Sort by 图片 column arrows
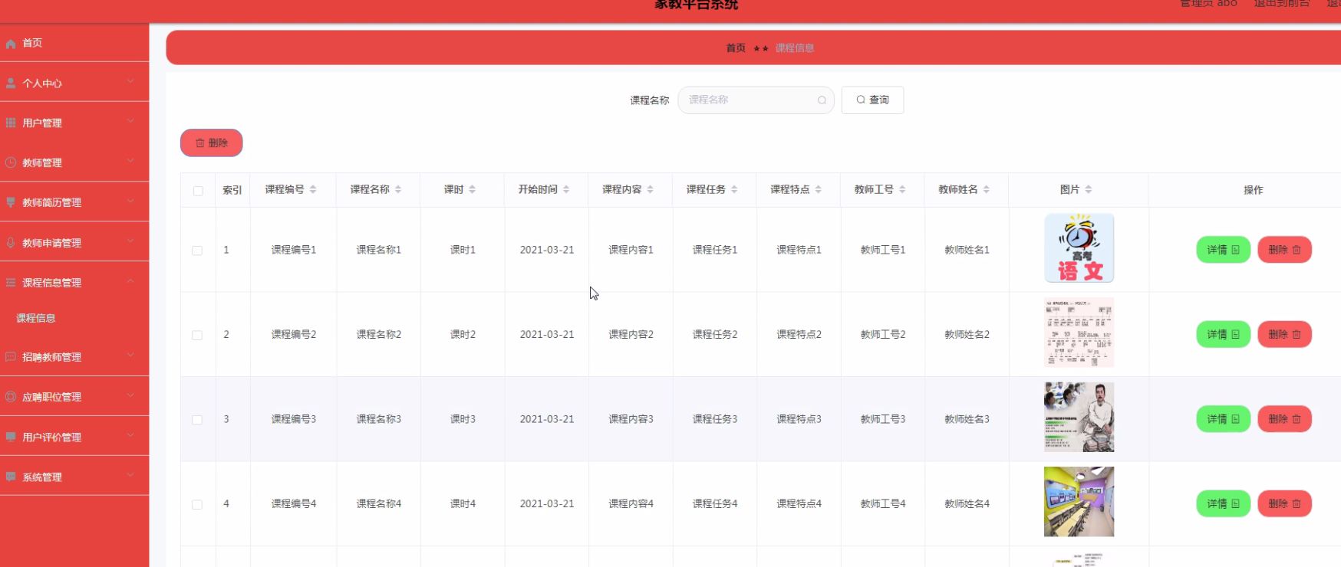 (x=1088, y=189)
